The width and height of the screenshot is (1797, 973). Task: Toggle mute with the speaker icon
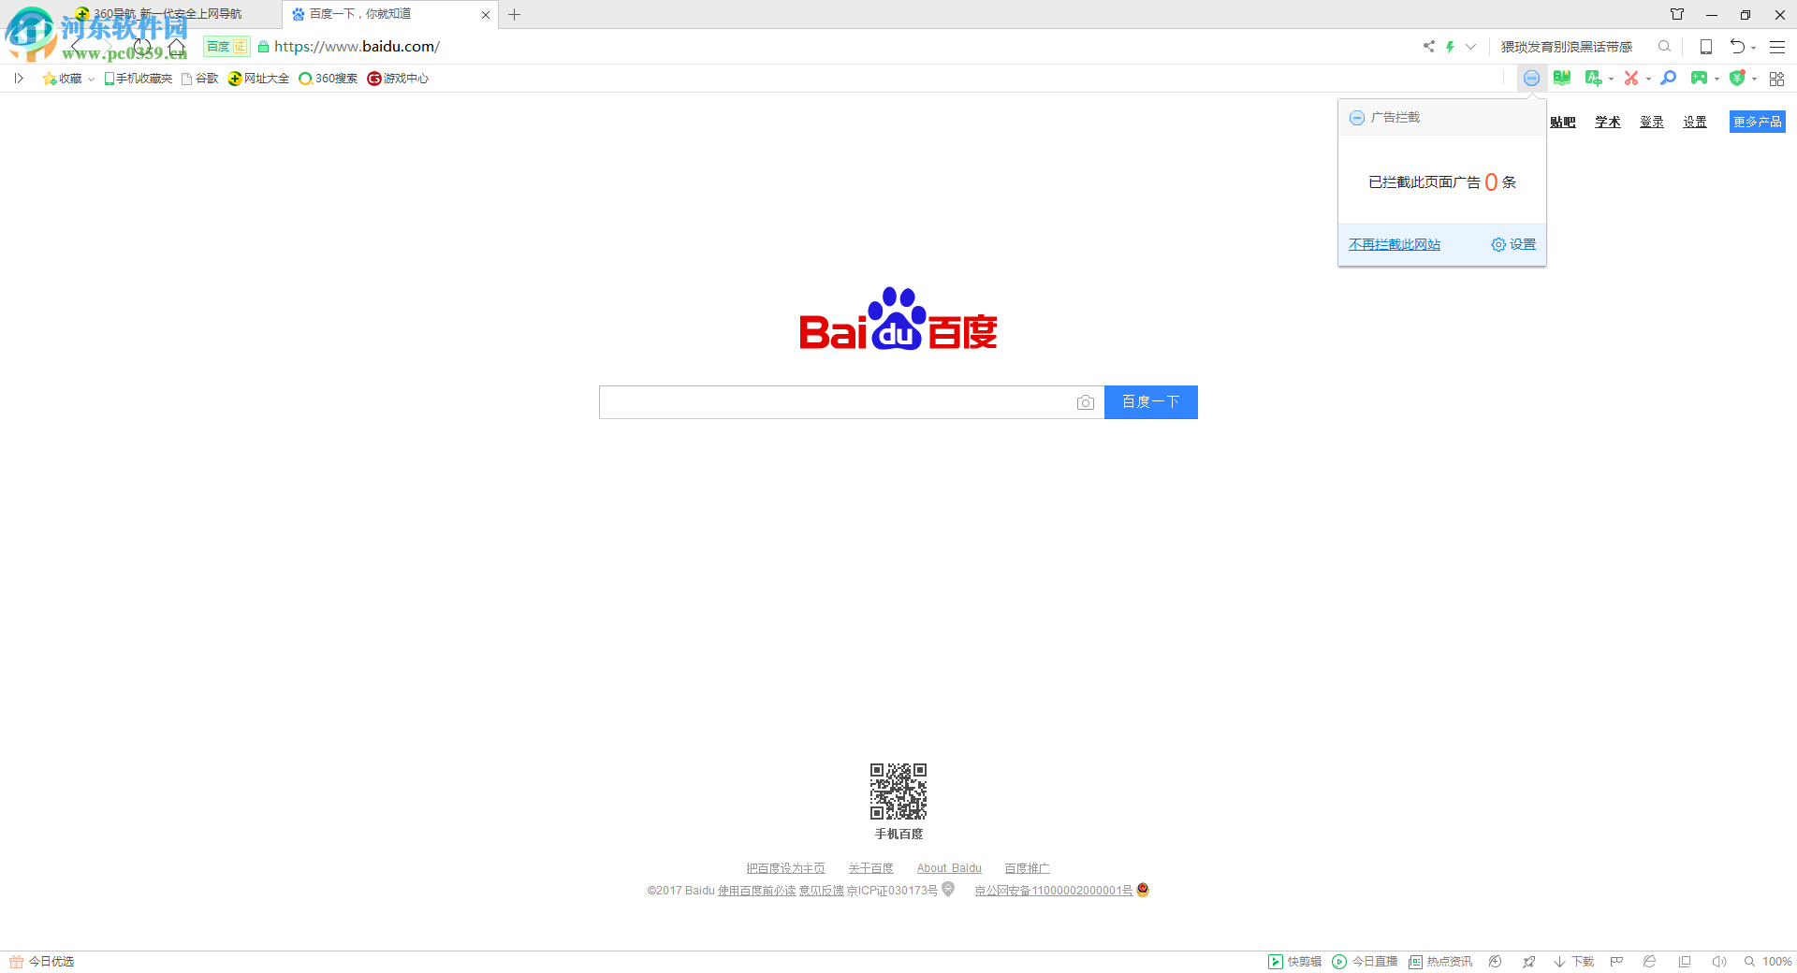[x=1720, y=961]
